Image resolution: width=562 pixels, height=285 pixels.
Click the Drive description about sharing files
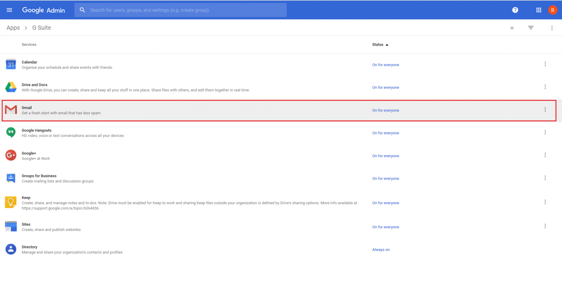[x=136, y=90]
